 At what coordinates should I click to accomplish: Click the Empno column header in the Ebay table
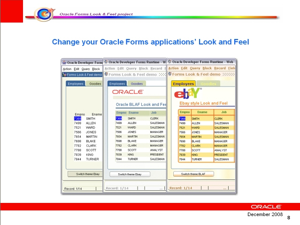click(185, 112)
